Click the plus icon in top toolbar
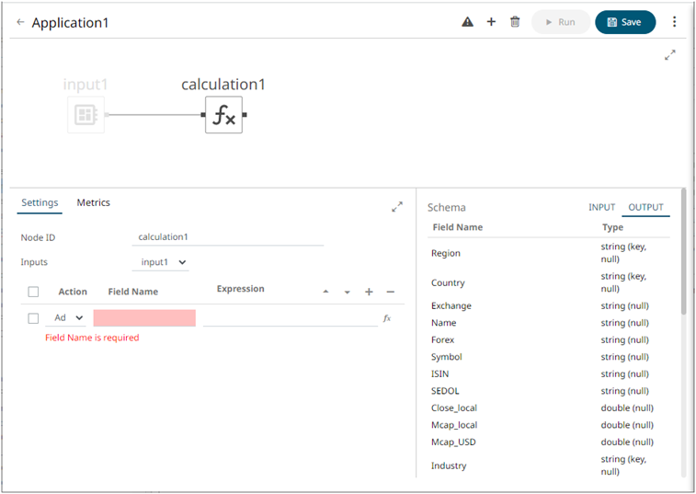The image size is (696, 494). (491, 22)
